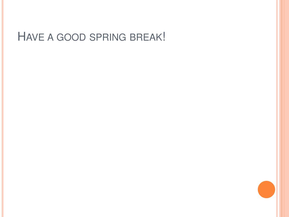Click the exclamation mark ending the title
The image size is (289, 217).
[x=164, y=36]
